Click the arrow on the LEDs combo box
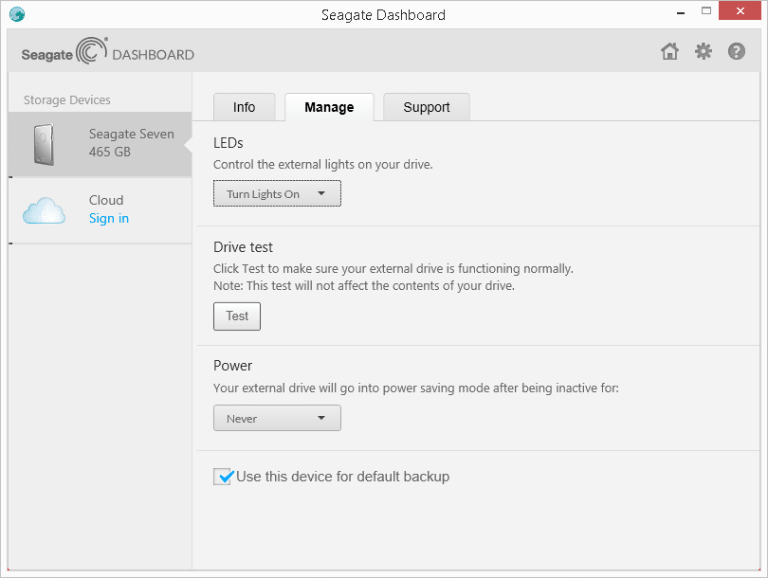 pyautogui.click(x=321, y=194)
